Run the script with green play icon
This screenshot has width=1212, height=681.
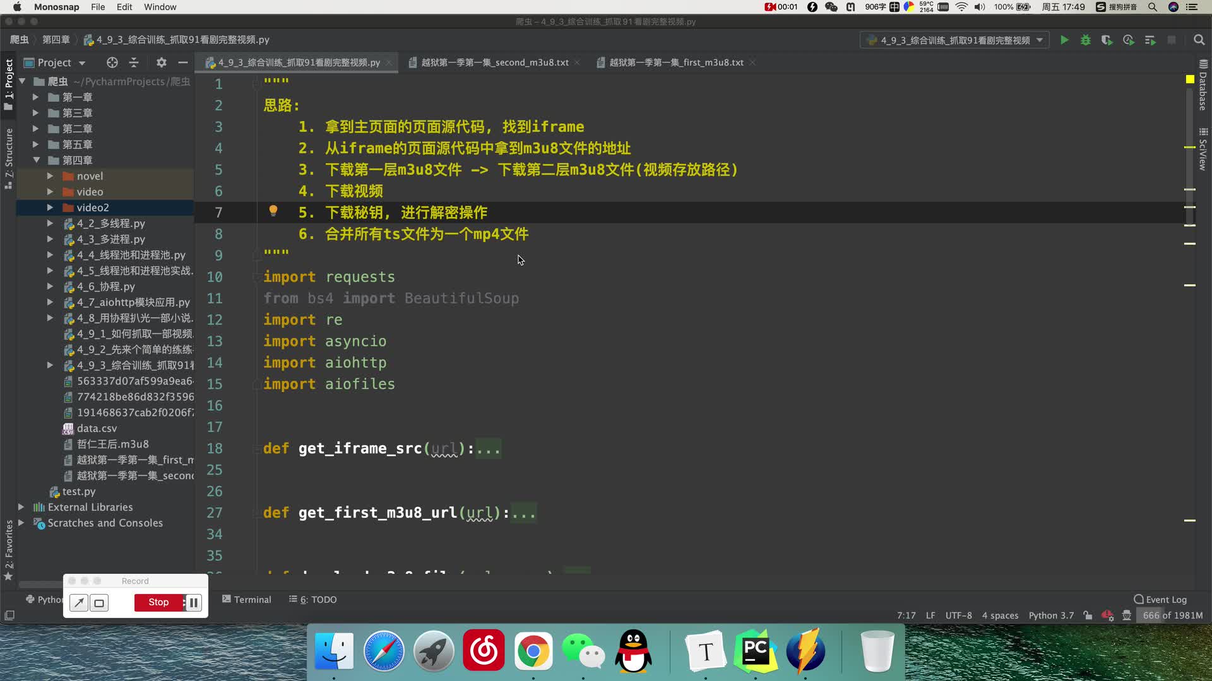(1064, 40)
